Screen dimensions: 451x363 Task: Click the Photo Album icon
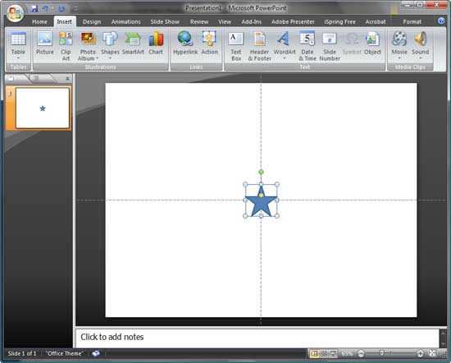(88, 39)
